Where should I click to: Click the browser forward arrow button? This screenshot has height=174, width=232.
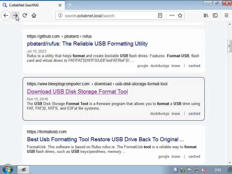pos(15,15)
